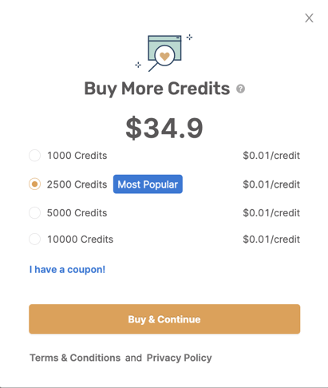
Task: Click the $34.9 total price
Action: pyautogui.click(x=164, y=129)
